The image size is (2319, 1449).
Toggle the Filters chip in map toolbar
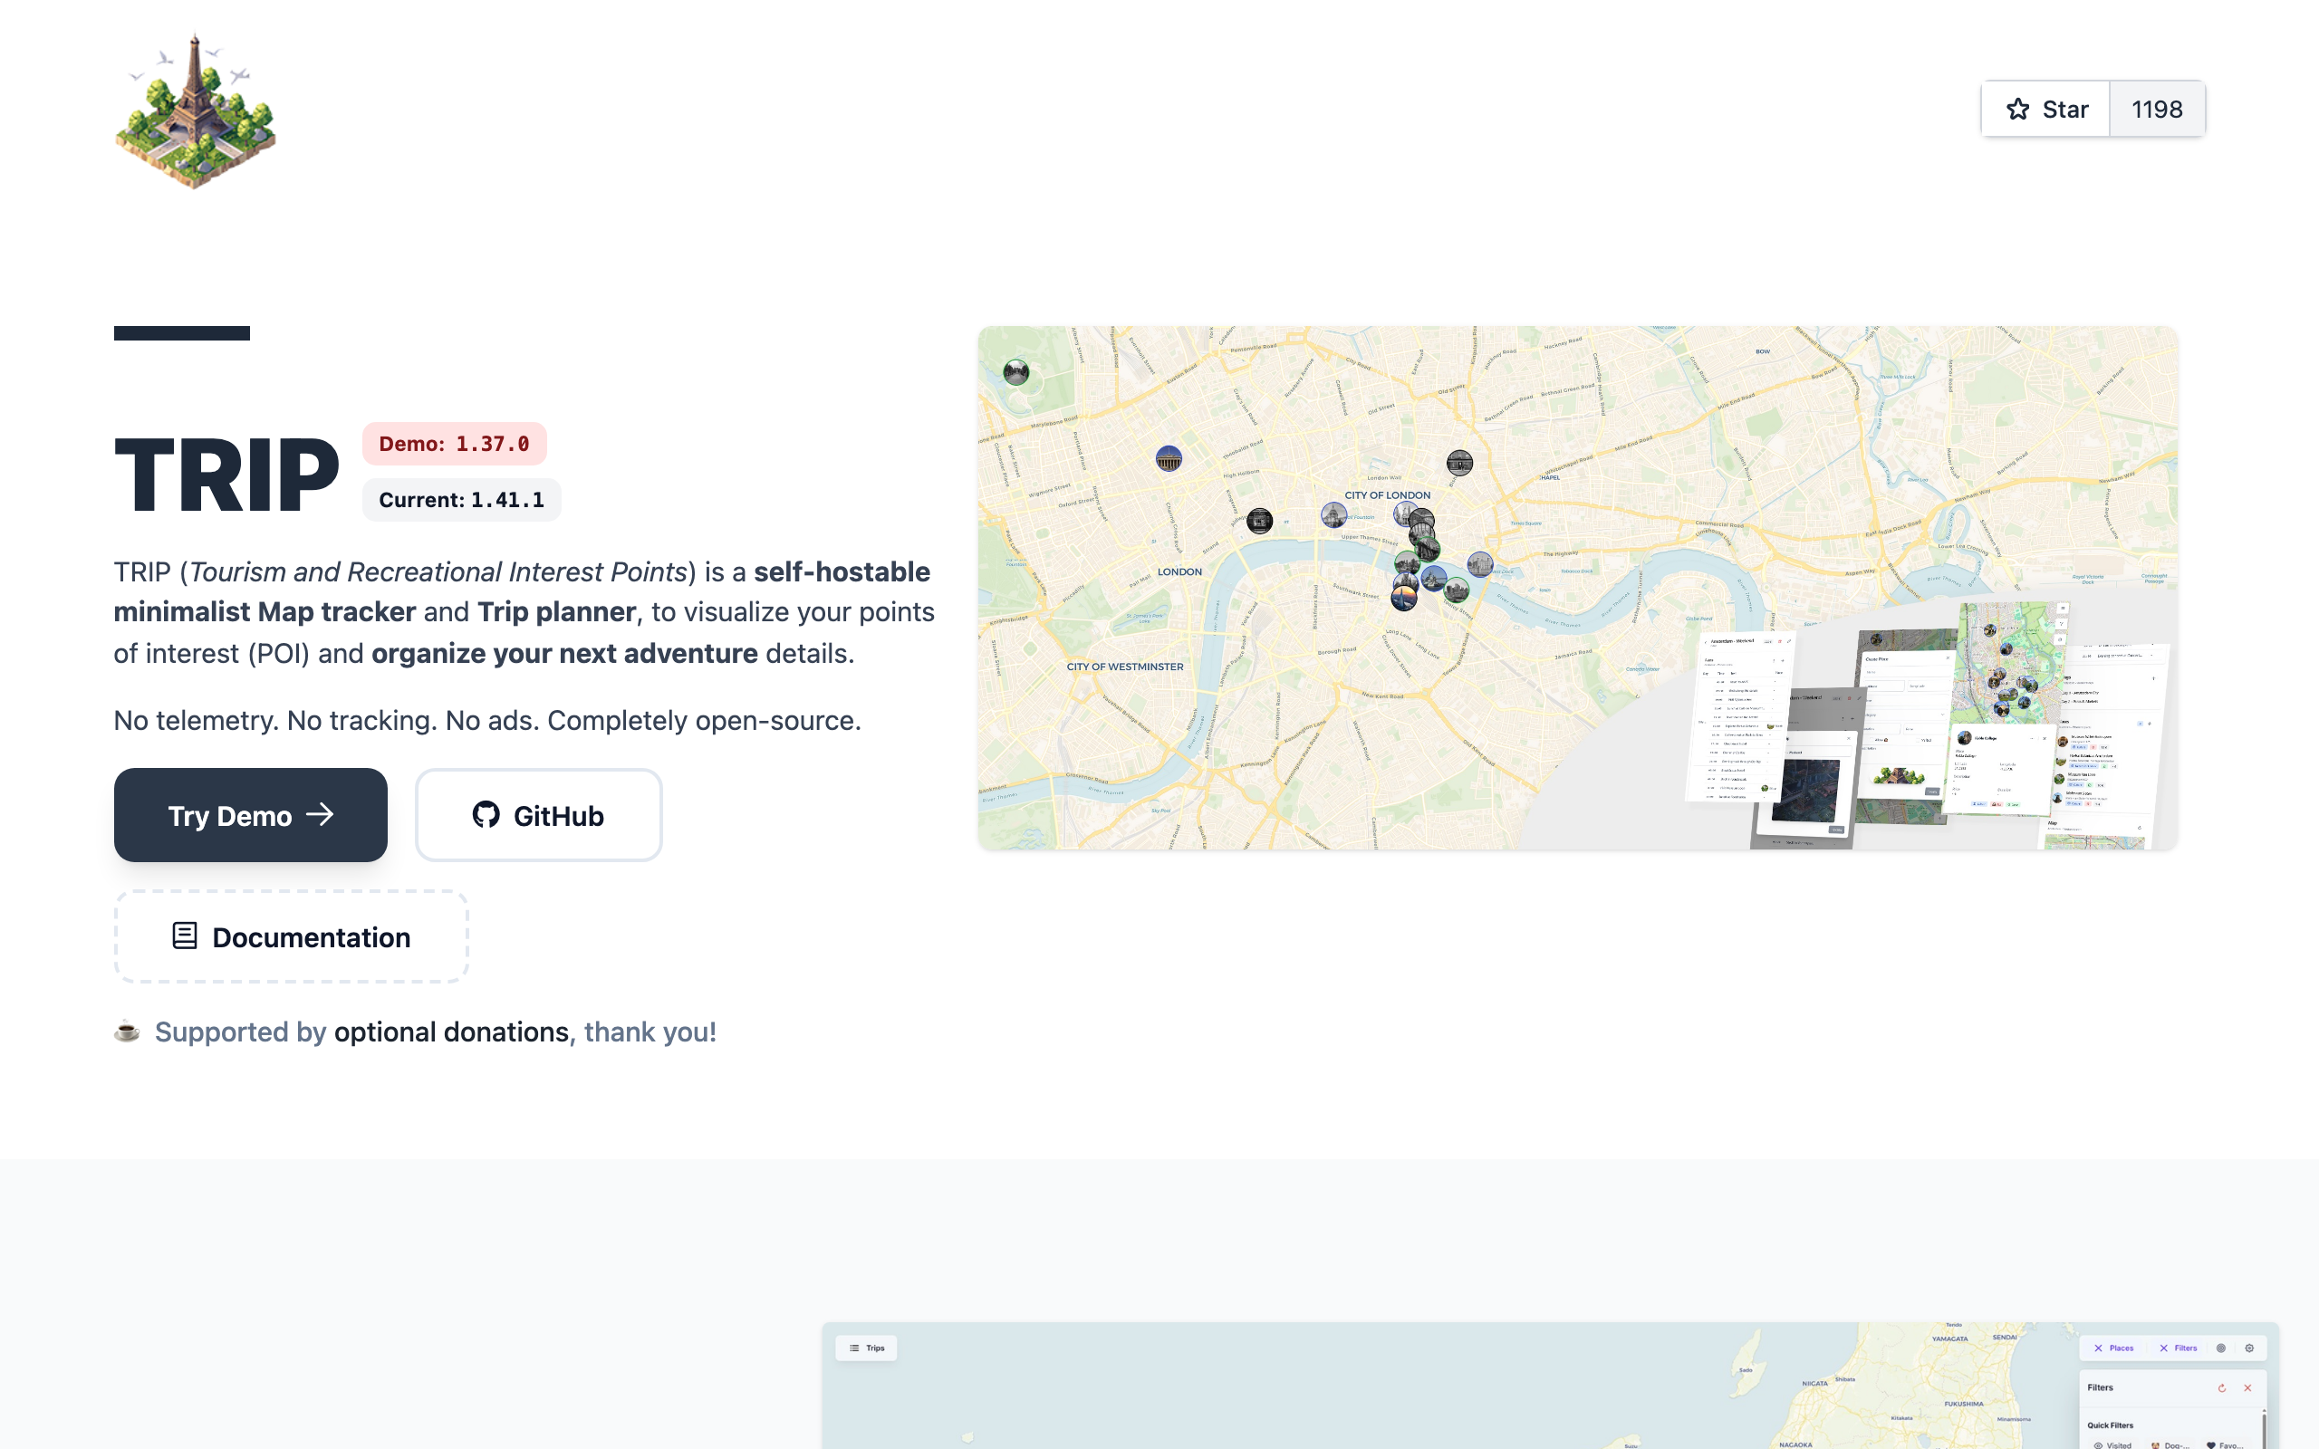pyautogui.click(x=2178, y=1348)
